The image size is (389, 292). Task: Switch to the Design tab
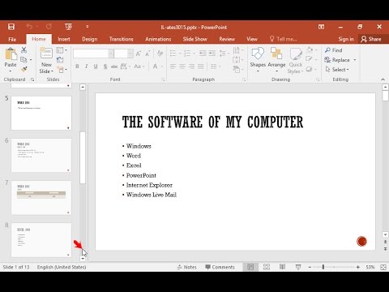click(90, 39)
